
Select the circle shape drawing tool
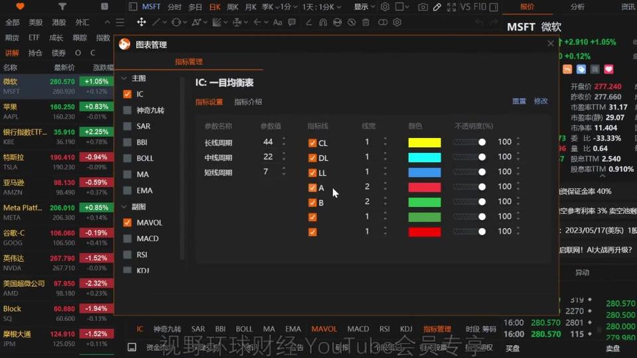tap(175, 23)
